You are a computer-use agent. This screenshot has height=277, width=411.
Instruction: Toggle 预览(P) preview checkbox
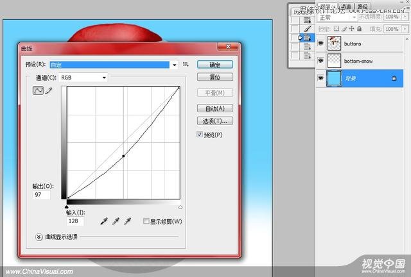[x=200, y=134]
